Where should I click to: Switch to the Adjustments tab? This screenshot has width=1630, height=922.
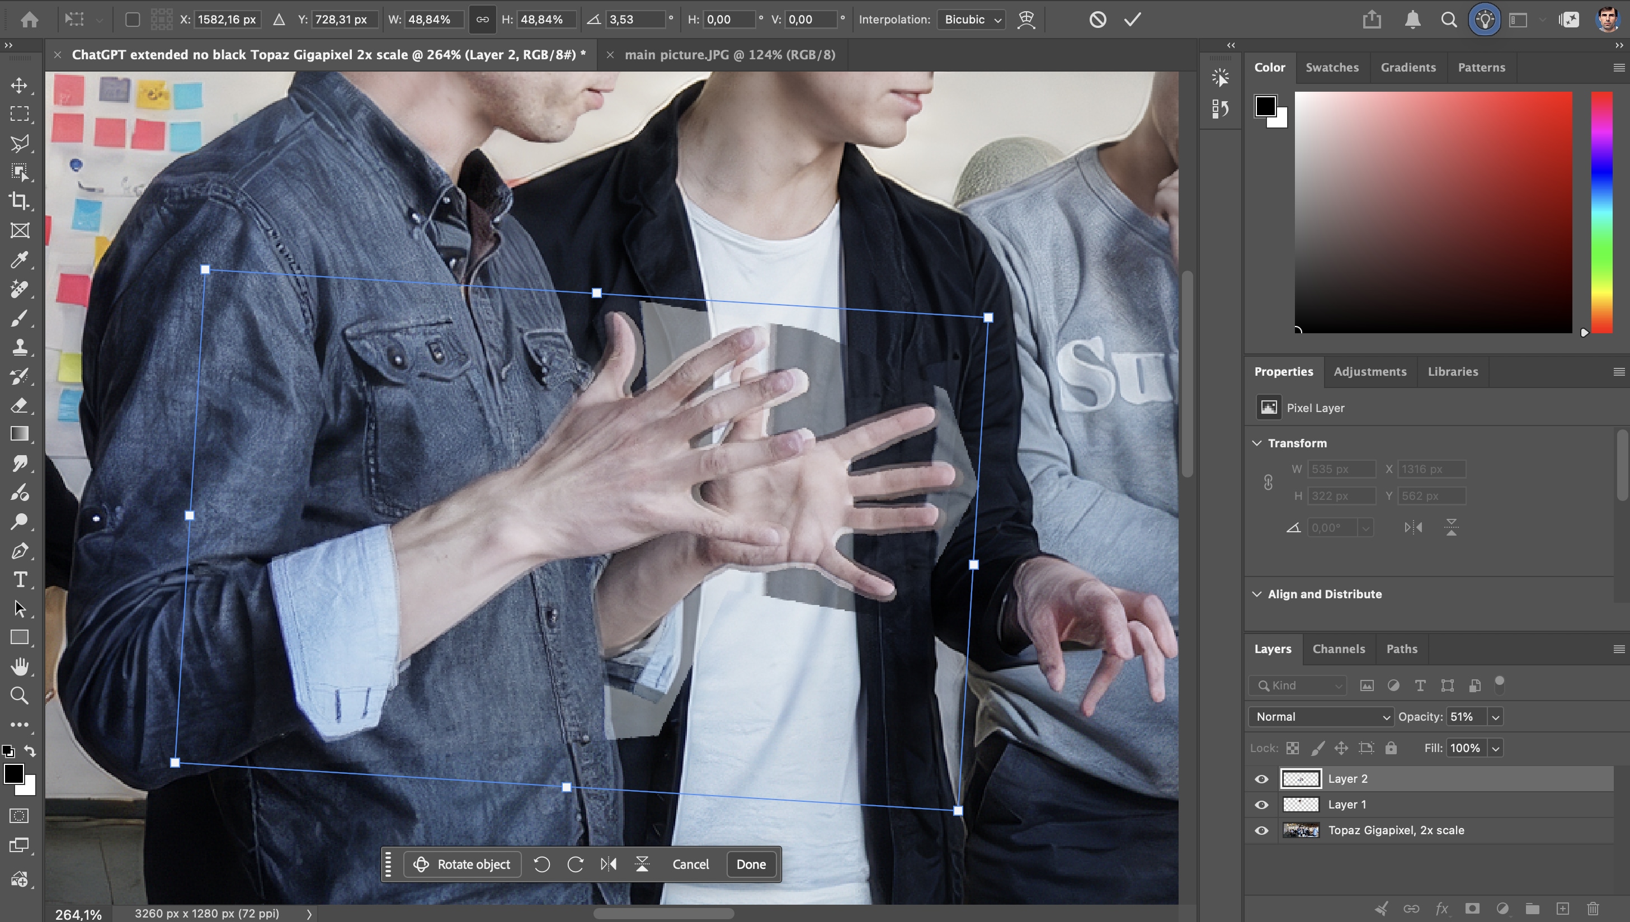point(1370,372)
